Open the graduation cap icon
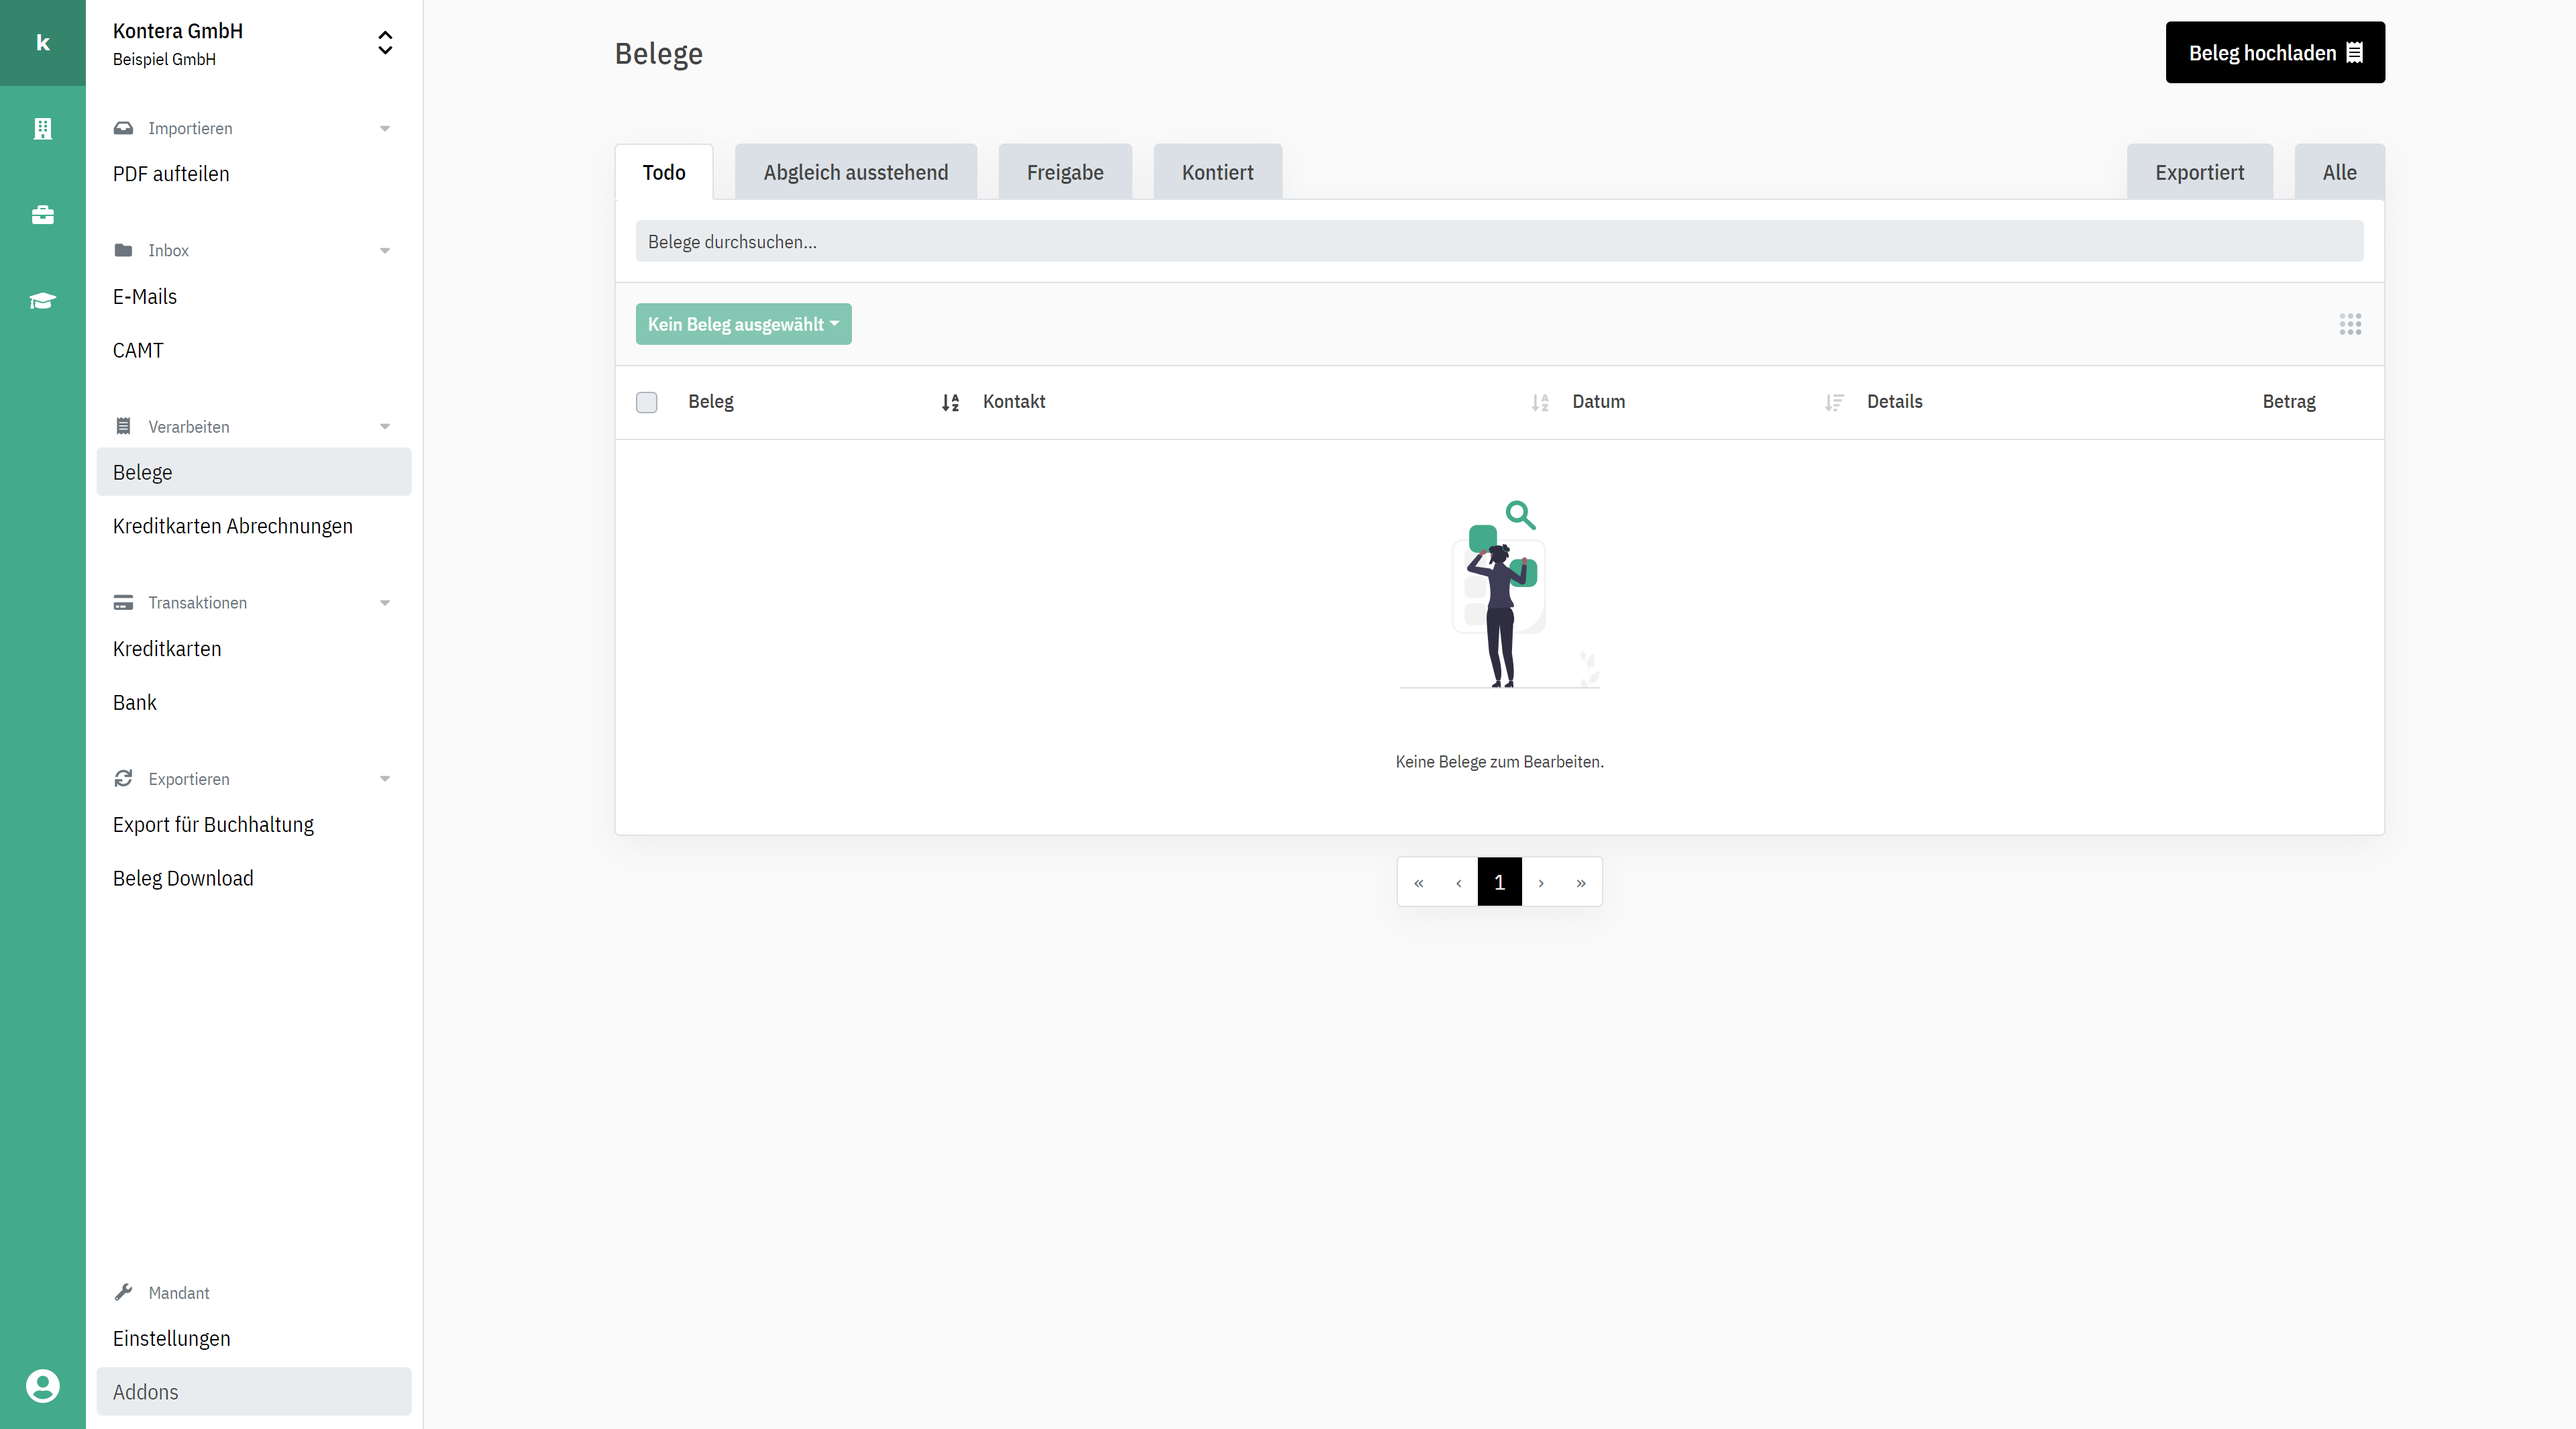This screenshot has height=1429, width=2576. point(42,301)
